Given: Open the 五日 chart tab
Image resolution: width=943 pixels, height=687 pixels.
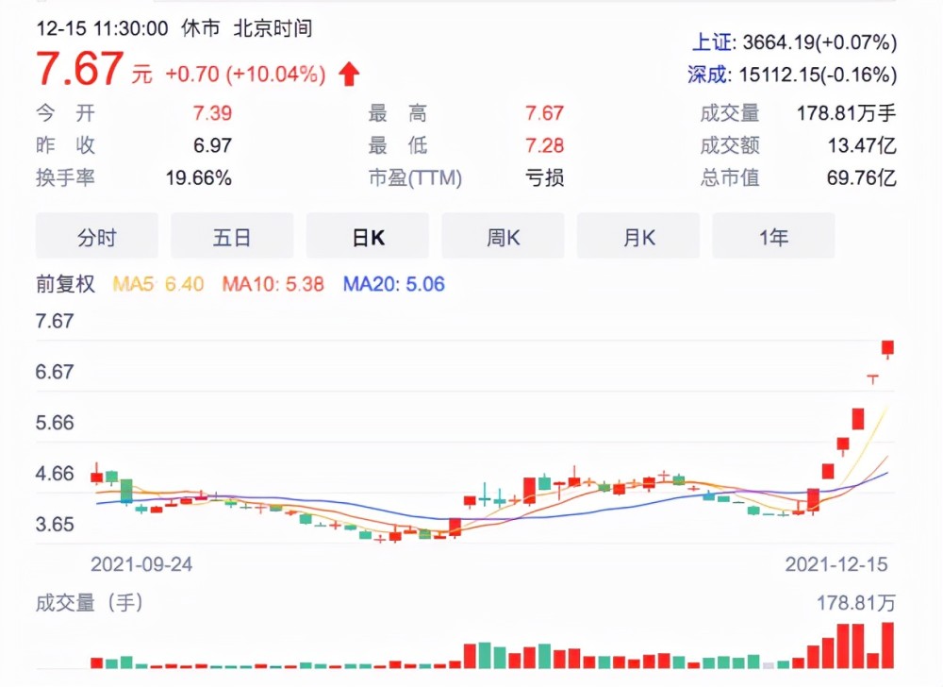Looking at the screenshot, I should tap(232, 237).
